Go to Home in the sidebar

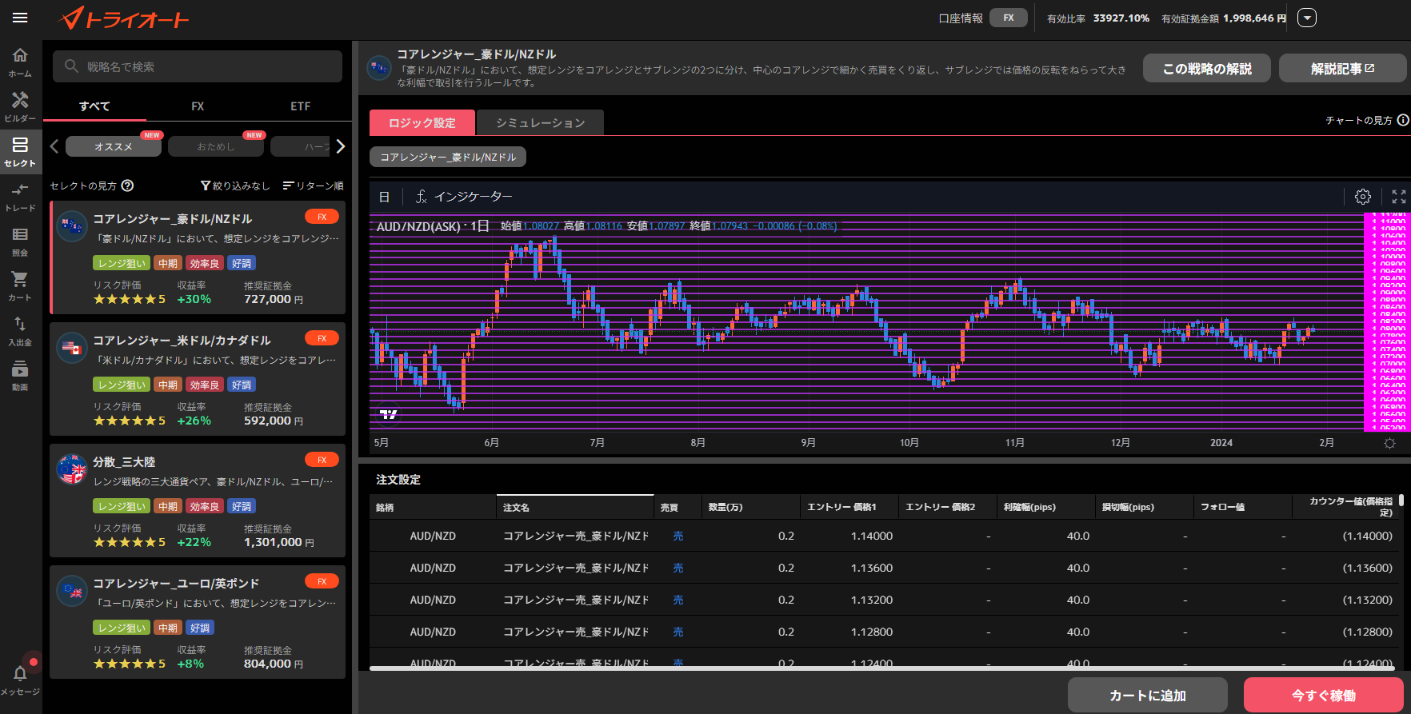coord(20,61)
